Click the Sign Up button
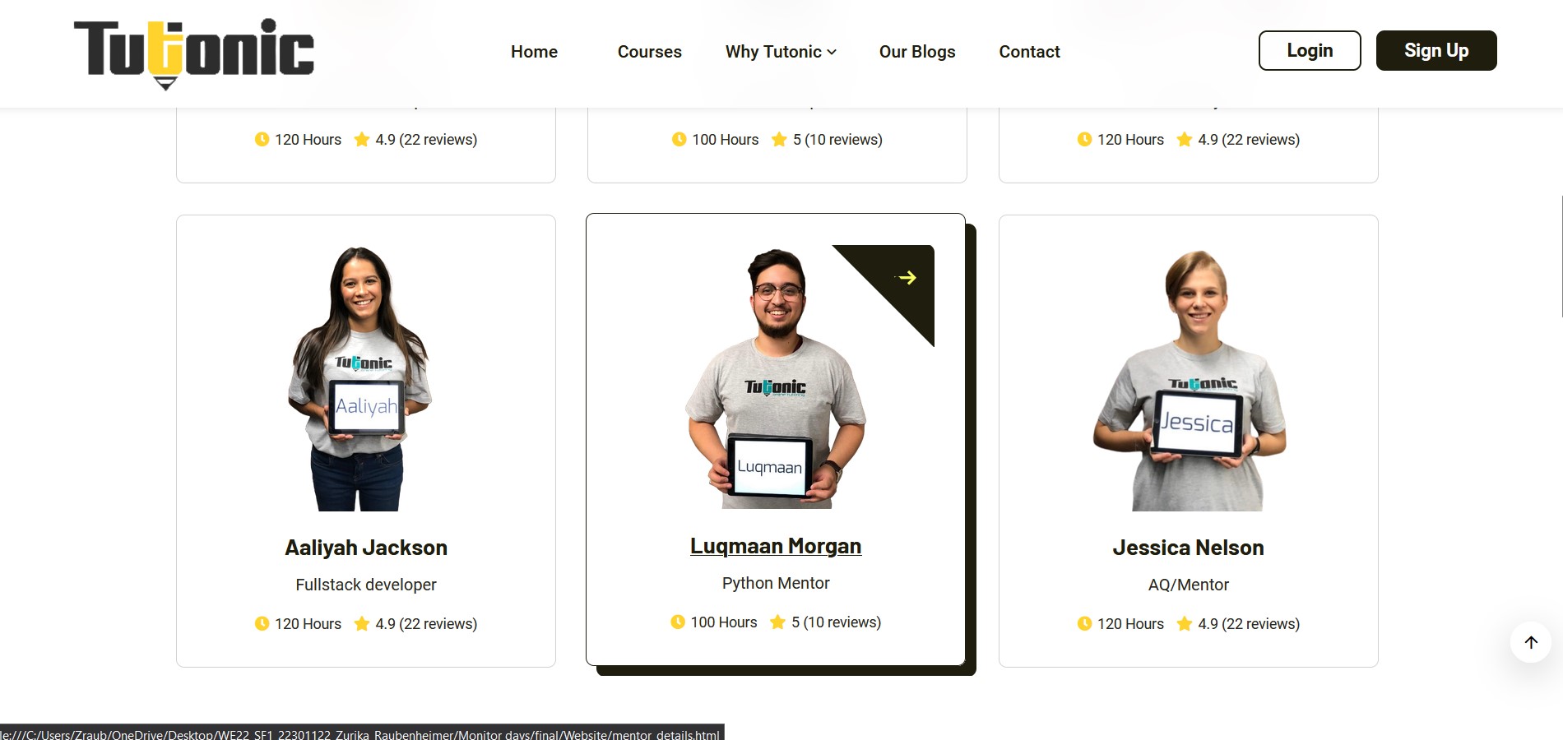This screenshot has width=1563, height=740. (x=1435, y=51)
